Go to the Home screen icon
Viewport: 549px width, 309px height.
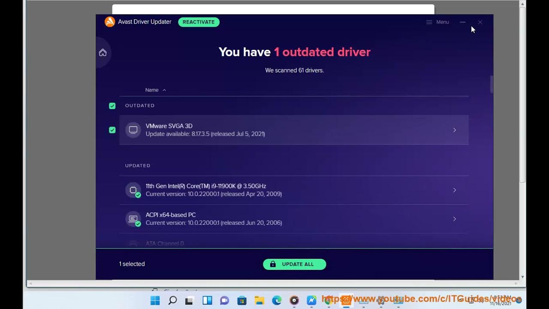pyautogui.click(x=103, y=52)
